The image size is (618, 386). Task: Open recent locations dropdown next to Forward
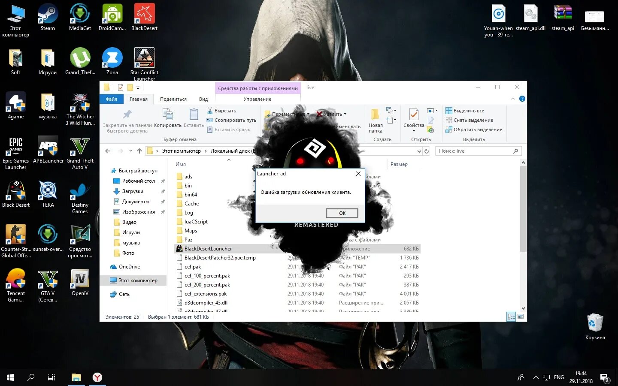coord(130,151)
